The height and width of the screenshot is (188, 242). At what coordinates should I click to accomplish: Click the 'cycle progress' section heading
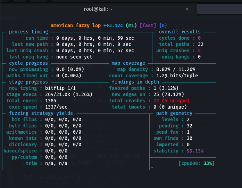28,63
